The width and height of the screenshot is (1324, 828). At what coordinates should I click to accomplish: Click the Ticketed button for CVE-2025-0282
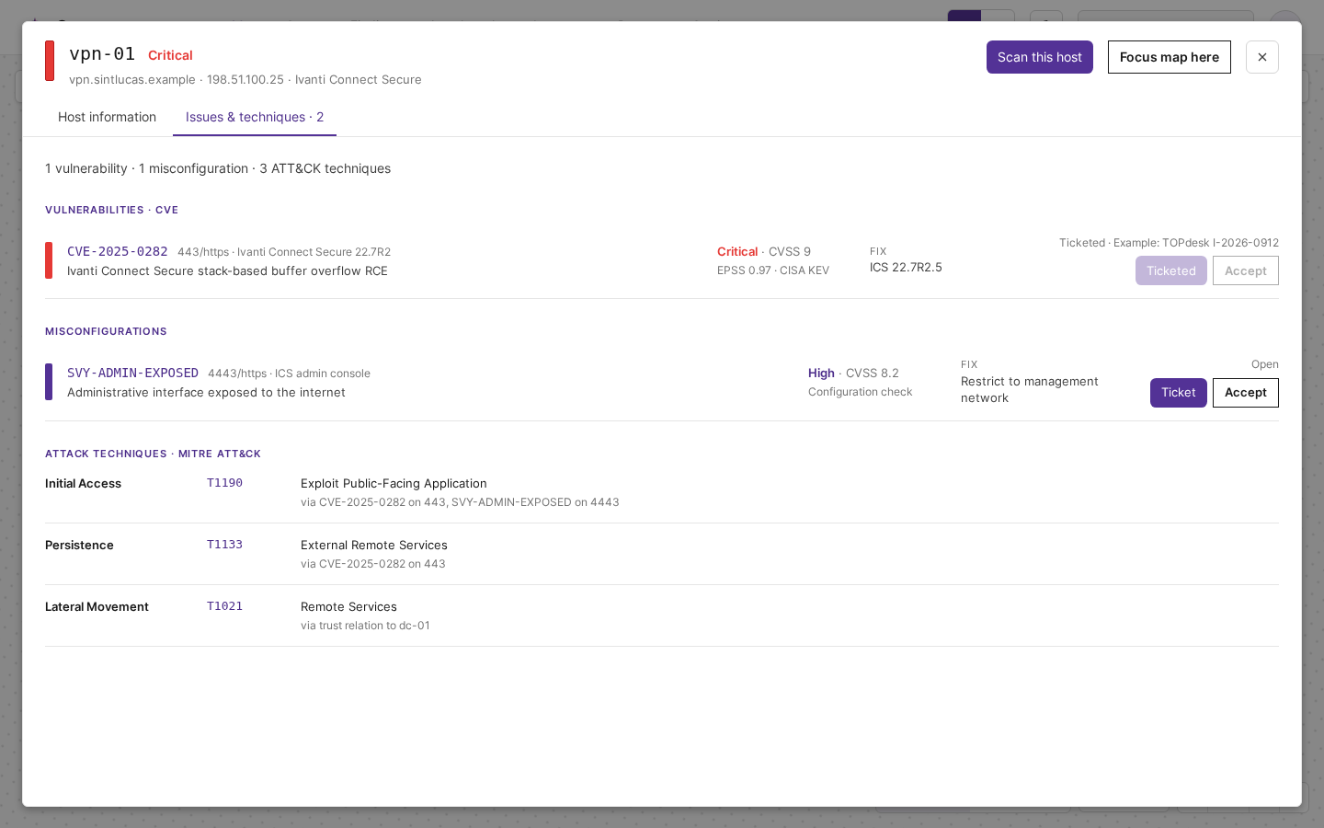[1171, 270]
